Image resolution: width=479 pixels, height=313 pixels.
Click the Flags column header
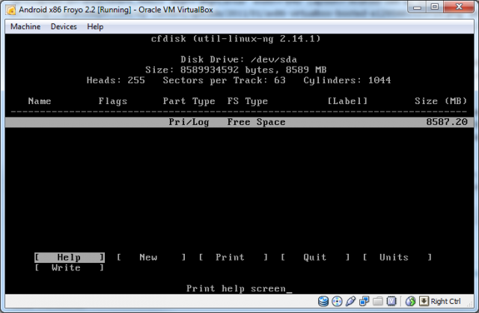point(113,101)
